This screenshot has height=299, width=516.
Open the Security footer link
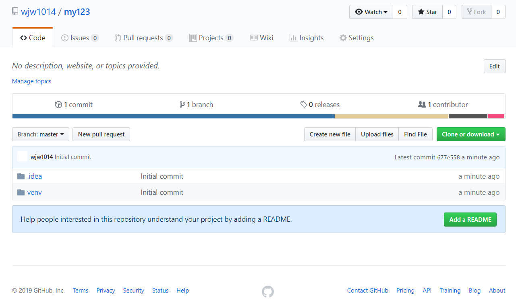click(x=134, y=291)
